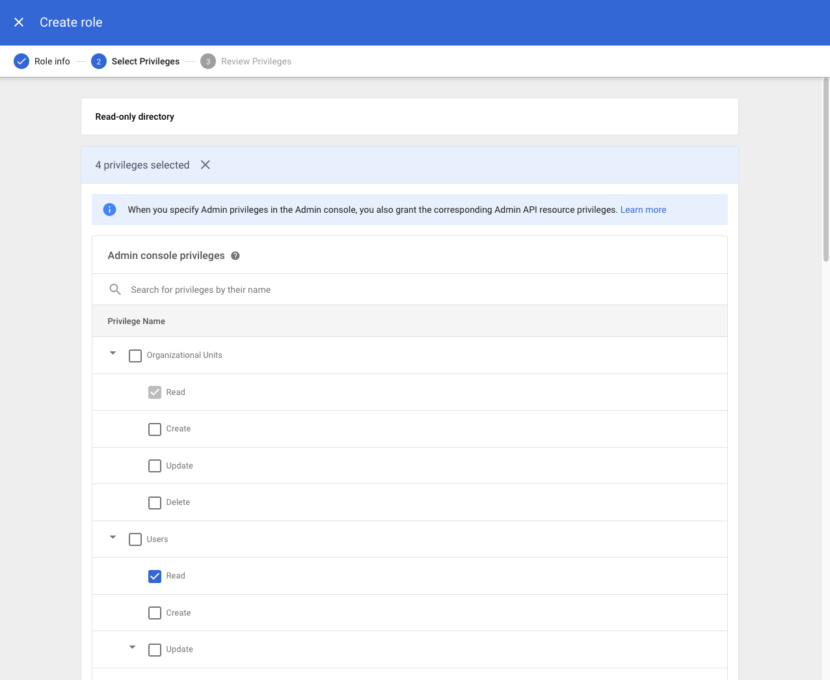This screenshot has height=680, width=830.
Task: Click the page vertical scrollbar
Action: (x=826, y=169)
